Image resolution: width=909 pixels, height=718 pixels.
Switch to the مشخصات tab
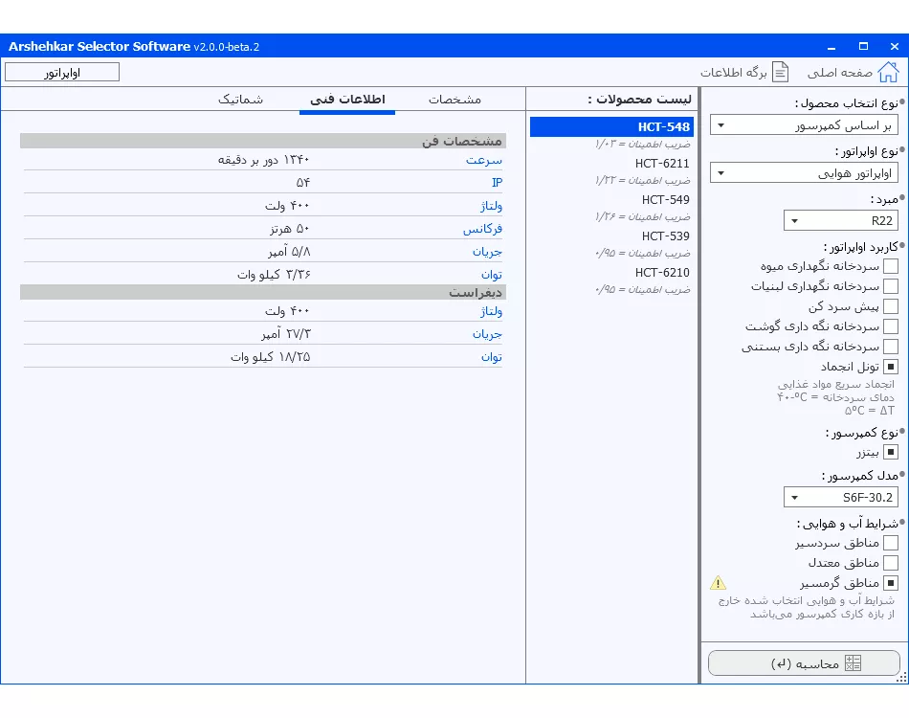tap(454, 100)
